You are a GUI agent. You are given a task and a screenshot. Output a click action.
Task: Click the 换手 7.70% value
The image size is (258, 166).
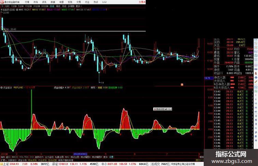(230, 66)
